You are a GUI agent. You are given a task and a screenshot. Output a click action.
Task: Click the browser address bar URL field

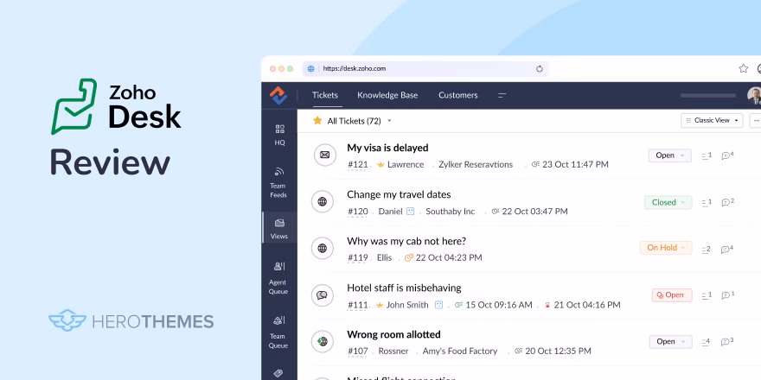[x=425, y=69]
